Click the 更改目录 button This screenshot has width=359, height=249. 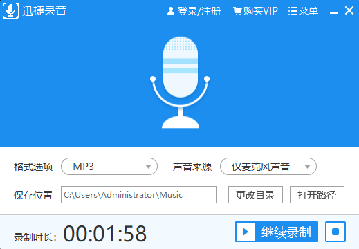pyautogui.click(x=255, y=195)
